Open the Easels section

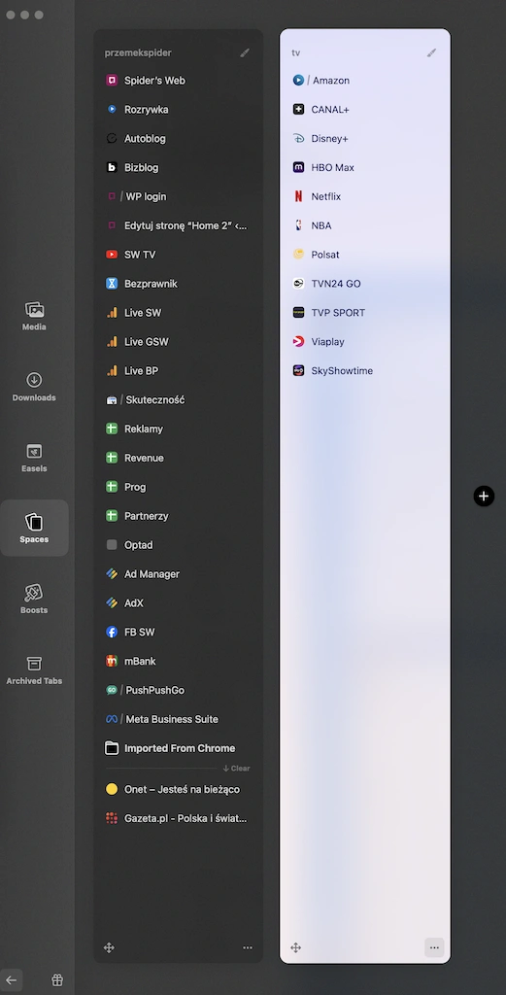(34, 458)
